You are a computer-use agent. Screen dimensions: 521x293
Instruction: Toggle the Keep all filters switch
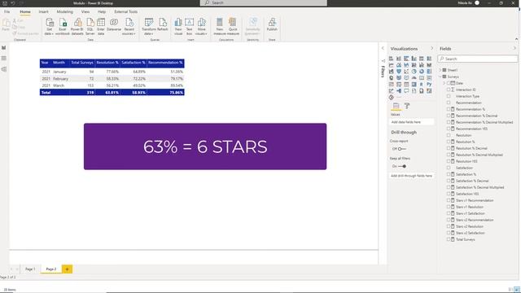click(402, 166)
